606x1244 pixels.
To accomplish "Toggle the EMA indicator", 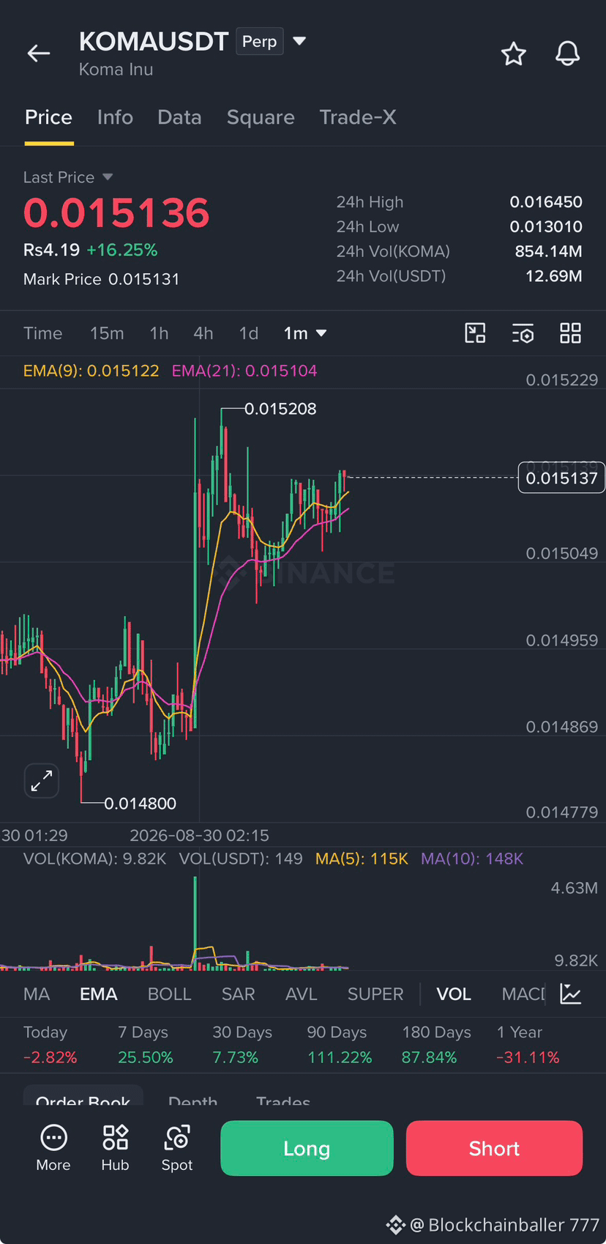I will [99, 994].
